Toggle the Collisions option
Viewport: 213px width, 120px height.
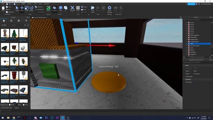coord(39,7)
